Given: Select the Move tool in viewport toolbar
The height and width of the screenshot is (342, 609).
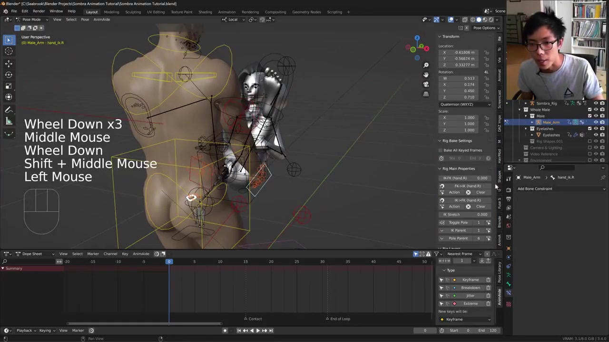Looking at the screenshot, I should pyautogui.click(x=9, y=63).
